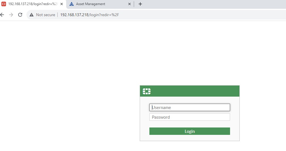286x151 pixels.
Task: Reload the login page
Action: click(20, 15)
